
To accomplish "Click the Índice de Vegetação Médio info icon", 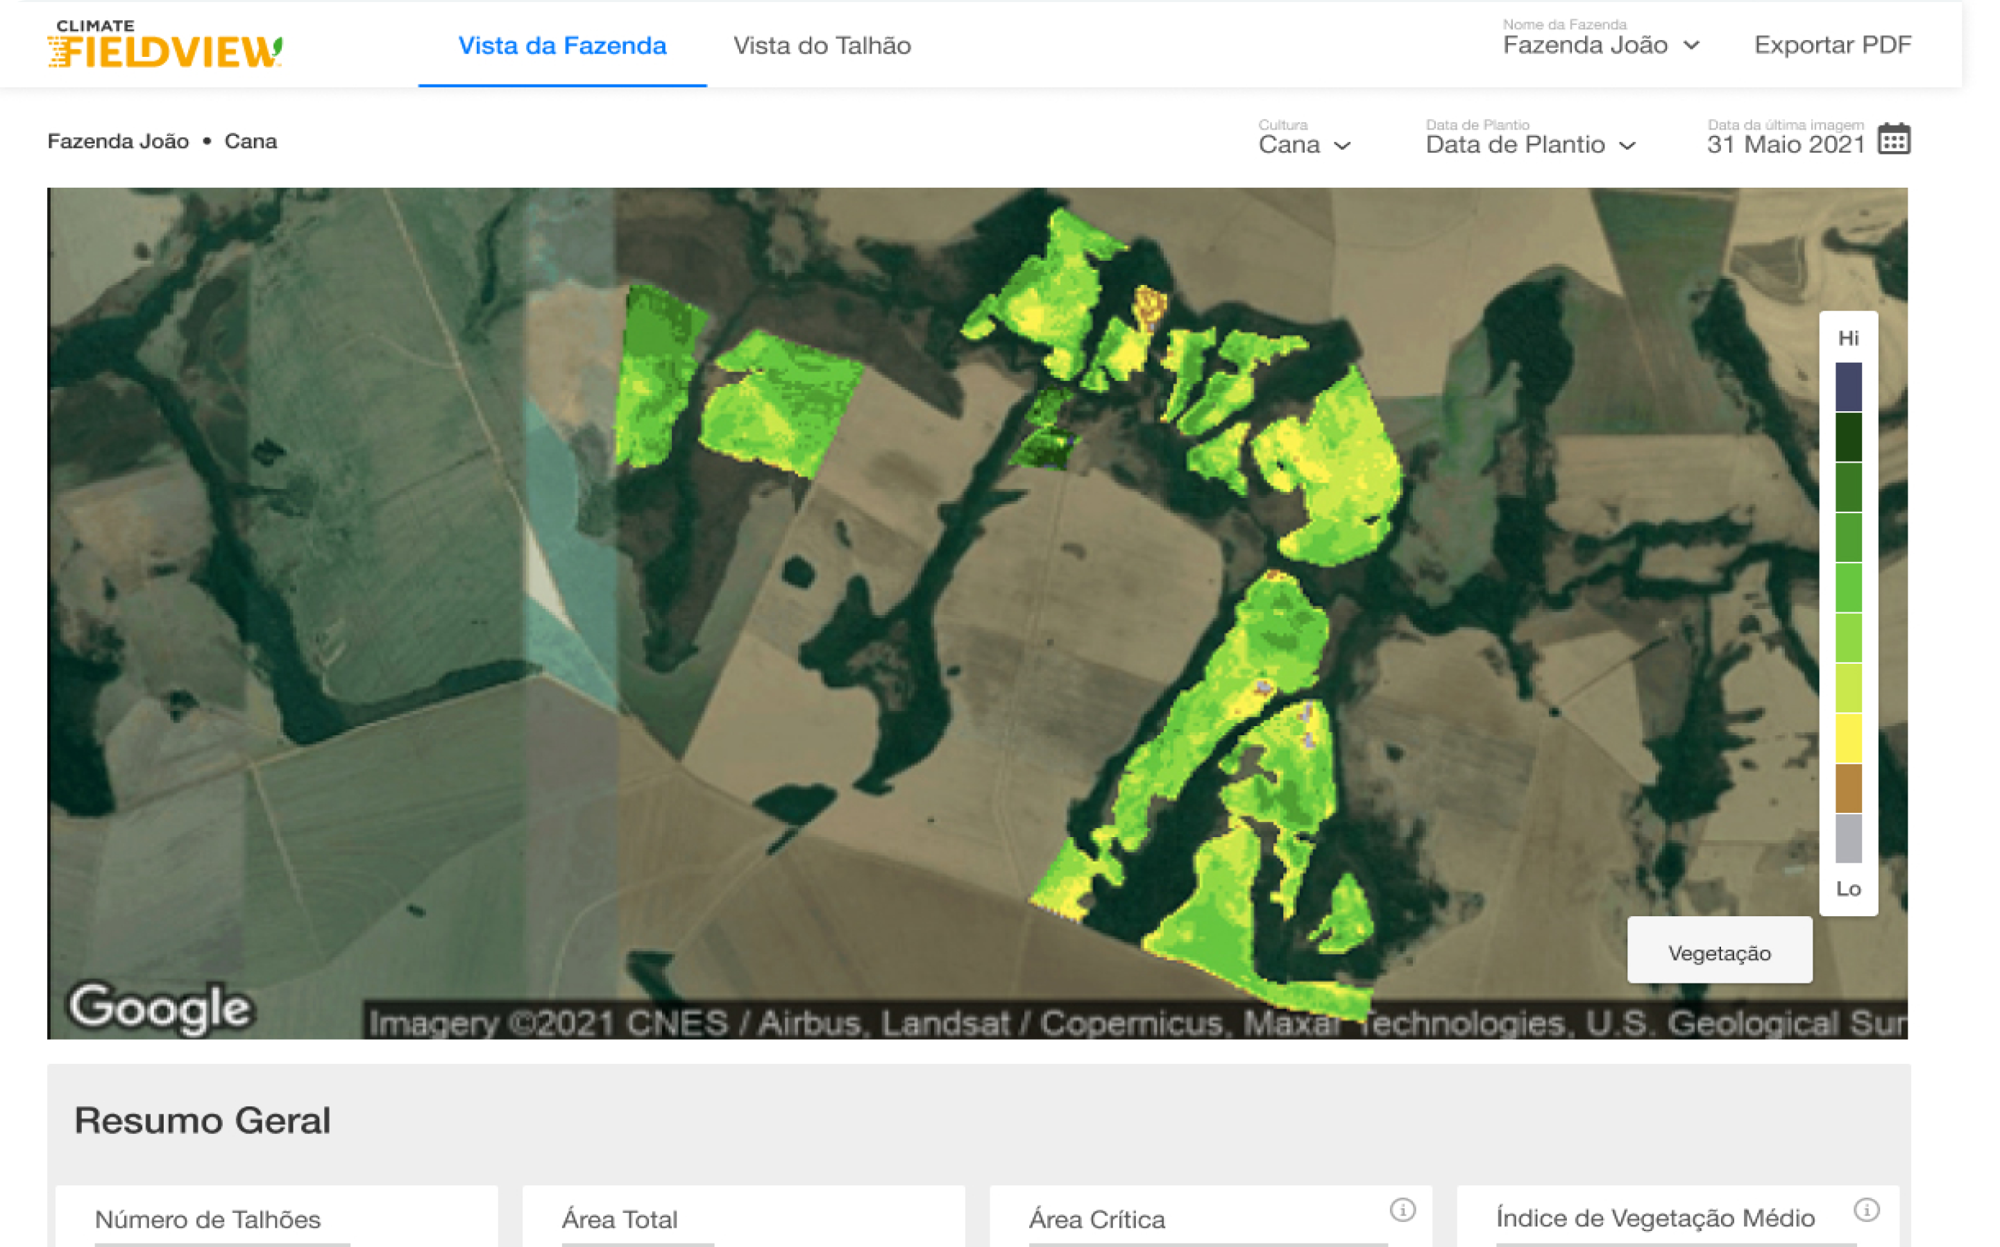I will [1866, 1210].
